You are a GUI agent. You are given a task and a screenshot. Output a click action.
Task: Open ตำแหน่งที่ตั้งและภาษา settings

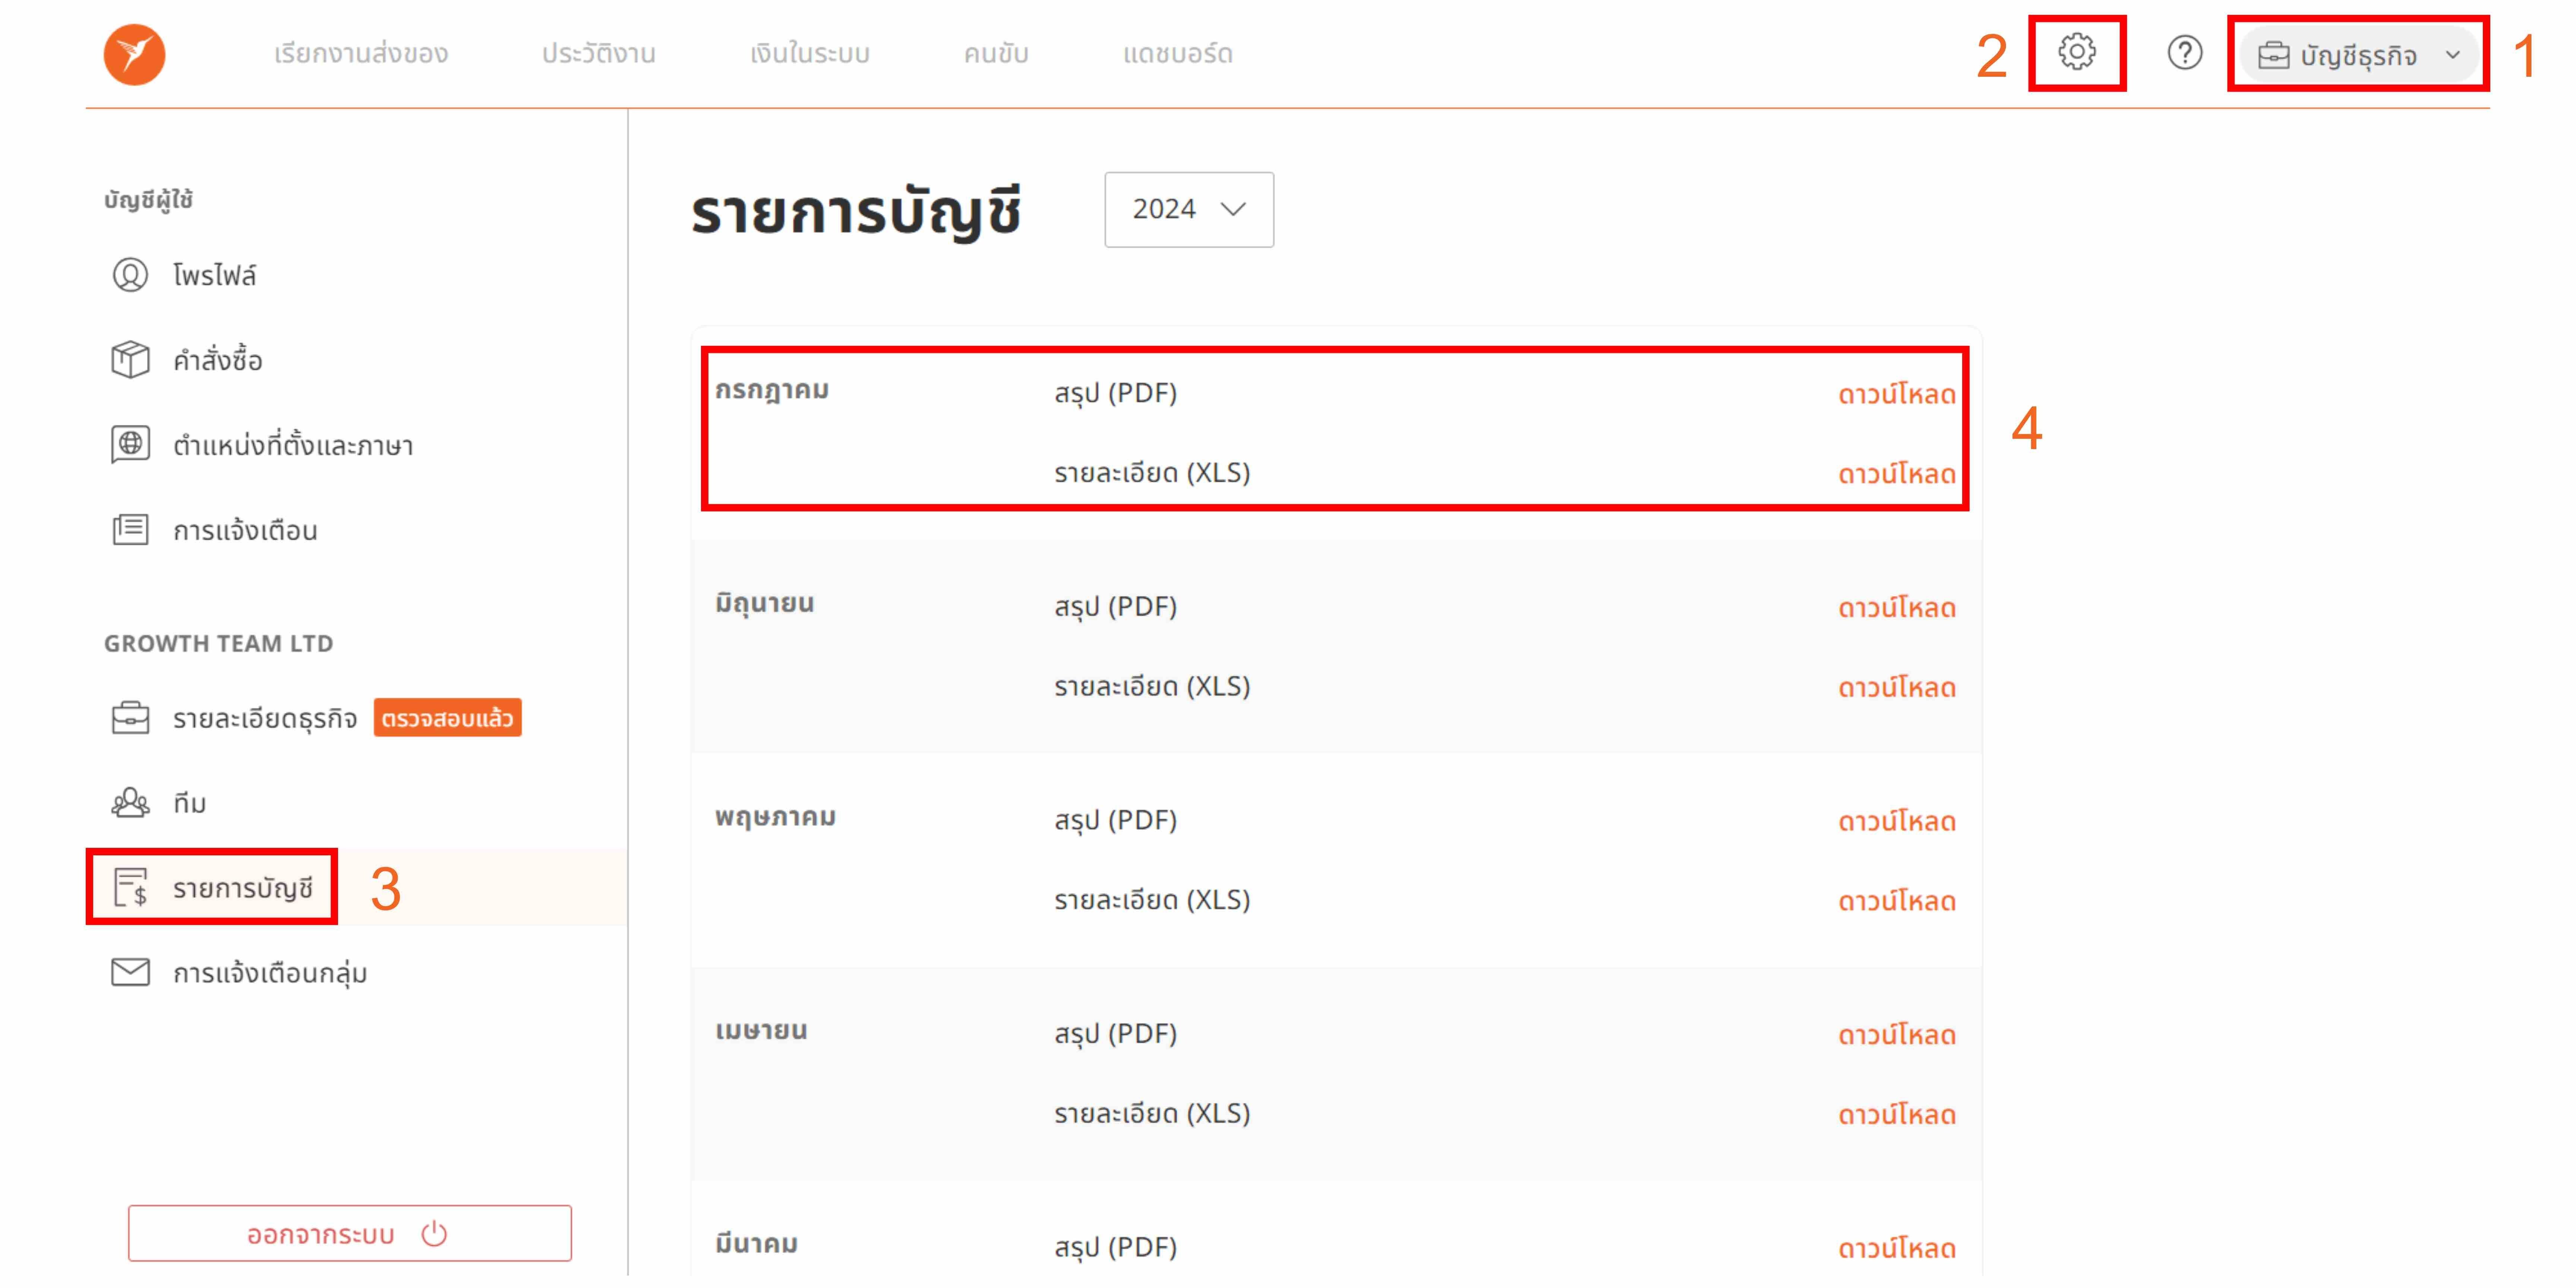coord(293,445)
